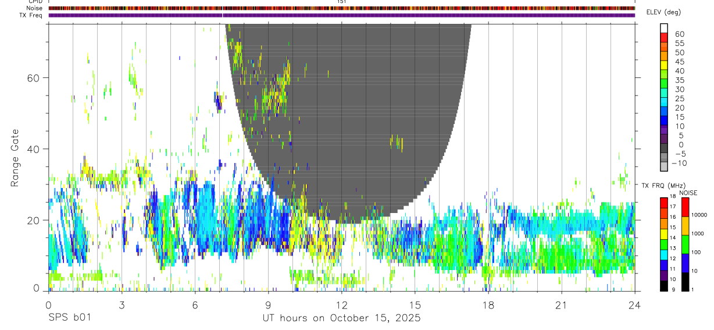The height and width of the screenshot is (330, 714).
Task: Select white top swatch of ELEV color bar
Action: (665, 29)
